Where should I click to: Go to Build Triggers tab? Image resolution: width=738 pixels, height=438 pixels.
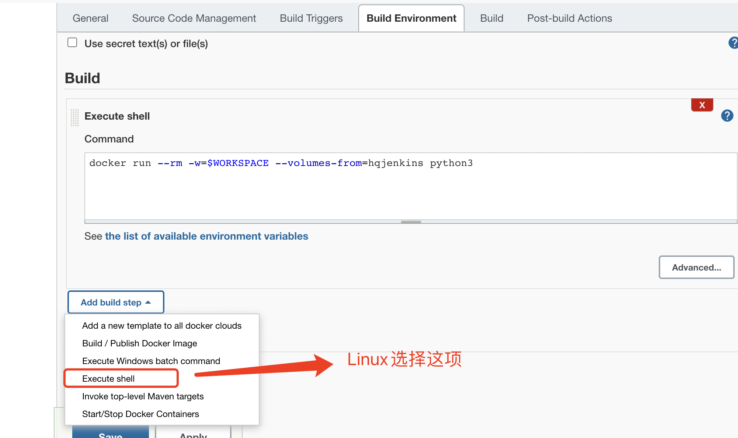click(311, 18)
